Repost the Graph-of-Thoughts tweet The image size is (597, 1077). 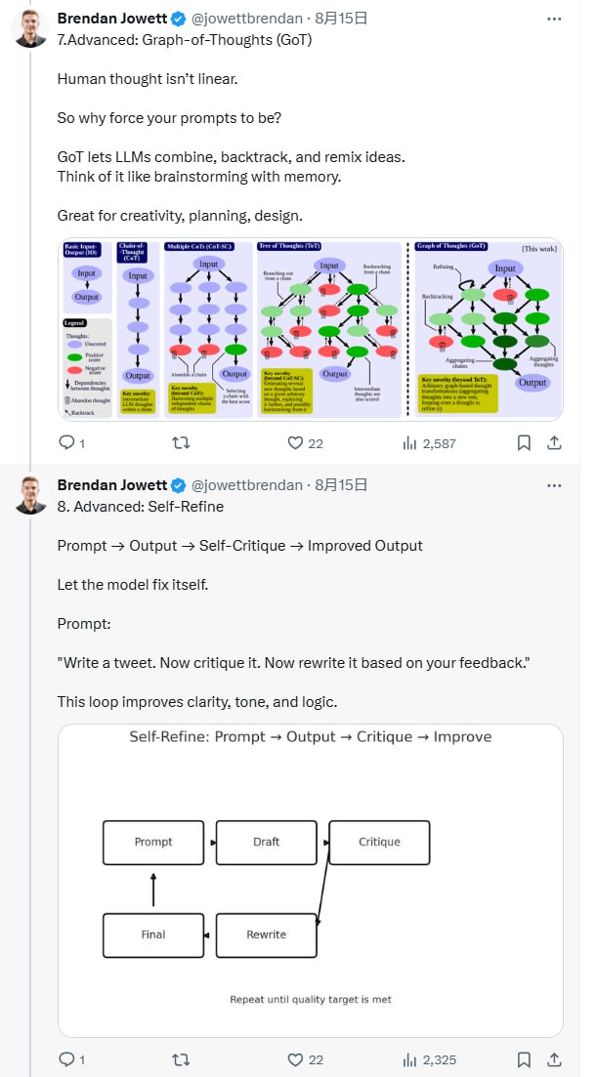(x=181, y=443)
